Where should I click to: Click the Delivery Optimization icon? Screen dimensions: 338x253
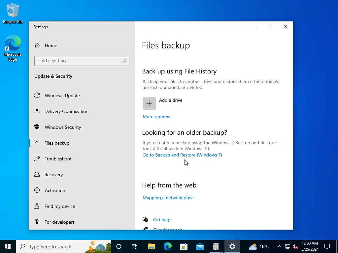(37, 111)
